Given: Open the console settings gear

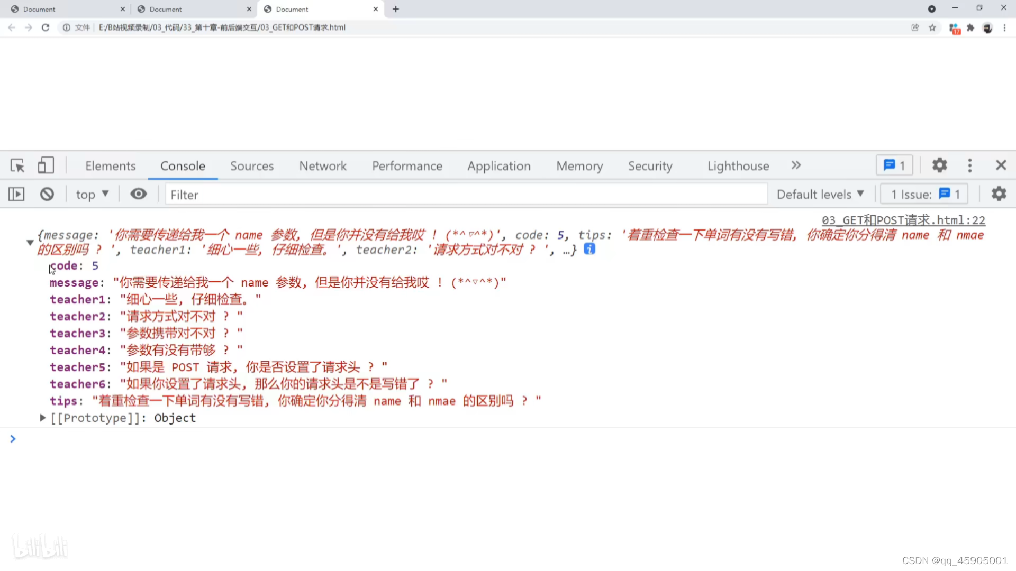Looking at the screenshot, I should 999,194.
